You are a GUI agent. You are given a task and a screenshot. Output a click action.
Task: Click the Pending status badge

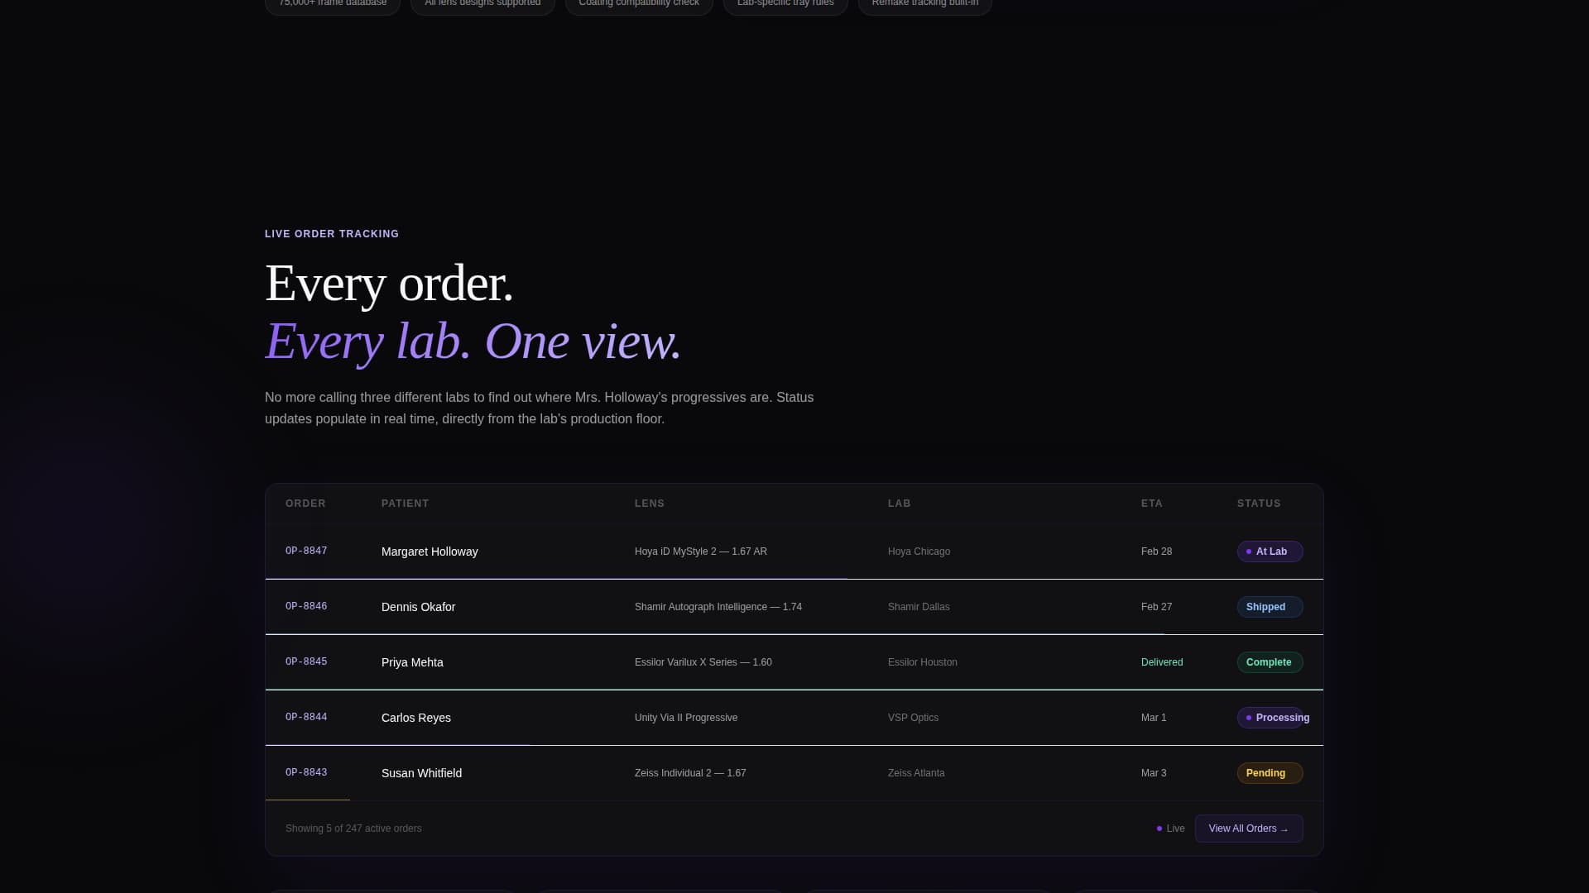pyautogui.click(x=1270, y=773)
